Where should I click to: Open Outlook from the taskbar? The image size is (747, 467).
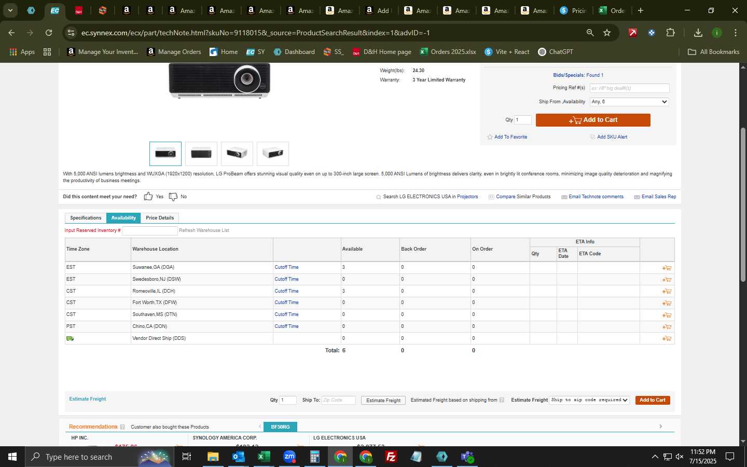click(x=239, y=457)
